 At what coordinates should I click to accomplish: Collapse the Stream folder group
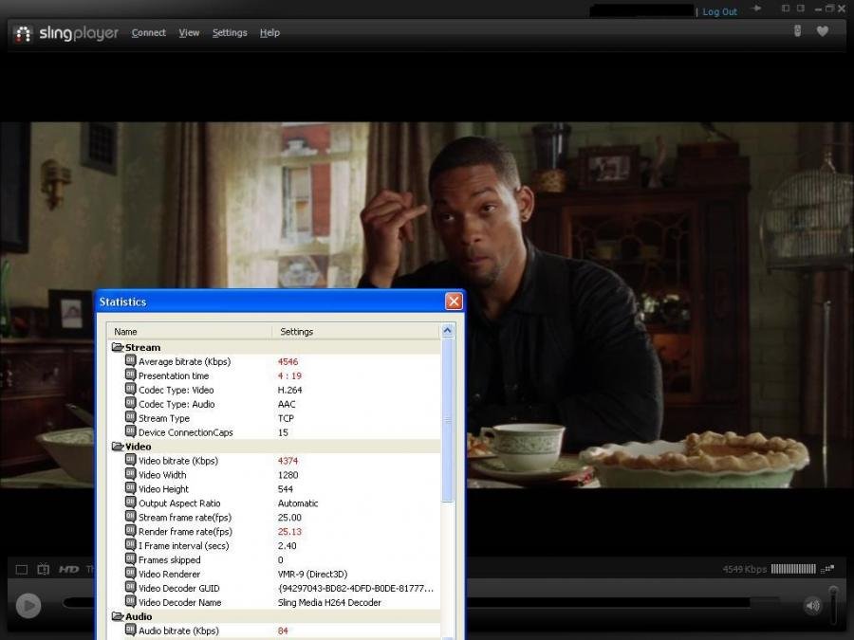pos(118,347)
